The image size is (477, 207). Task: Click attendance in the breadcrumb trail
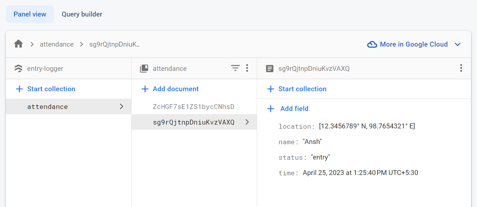(57, 44)
